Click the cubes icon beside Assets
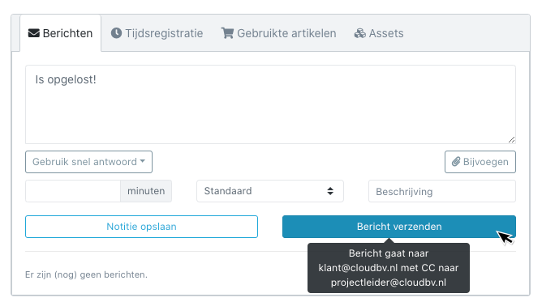The image size is (542, 306). 359,33
